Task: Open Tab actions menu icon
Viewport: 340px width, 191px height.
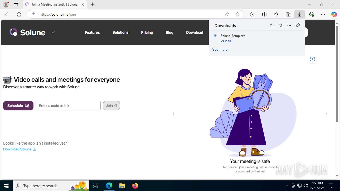Action: pyautogui.click(x=16, y=5)
